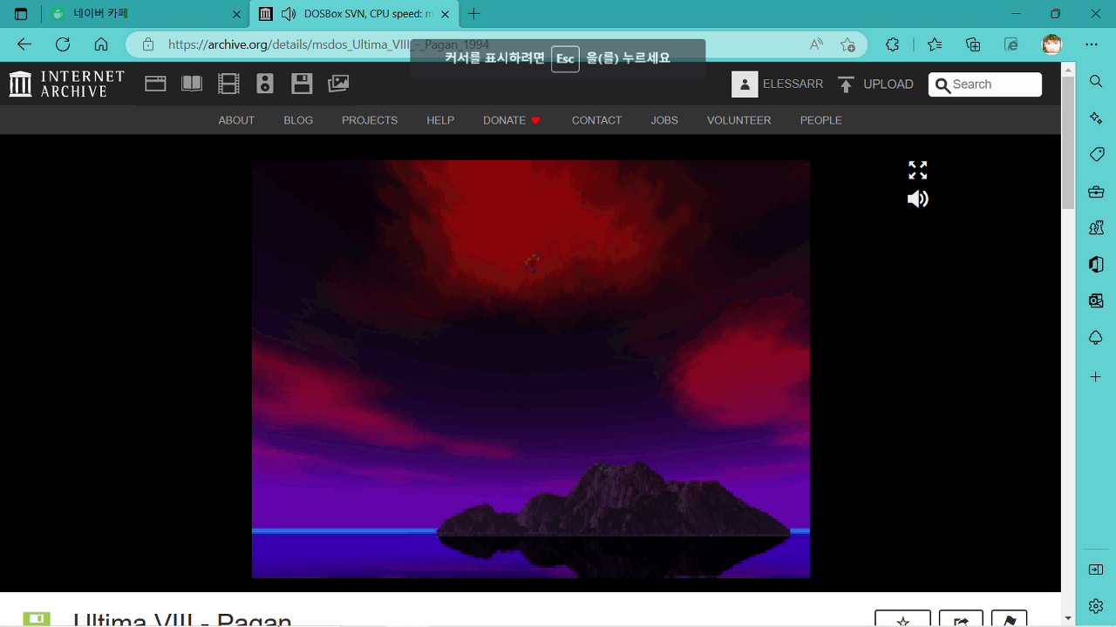Open the DONATE link
This screenshot has height=627, width=1116.
click(x=512, y=120)
